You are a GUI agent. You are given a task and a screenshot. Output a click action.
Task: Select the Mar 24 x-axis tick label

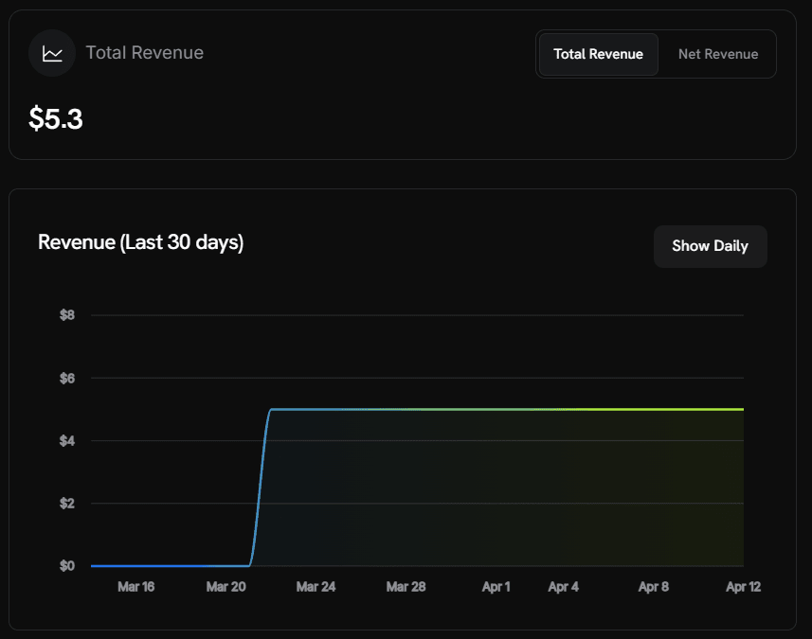[316, 587]
